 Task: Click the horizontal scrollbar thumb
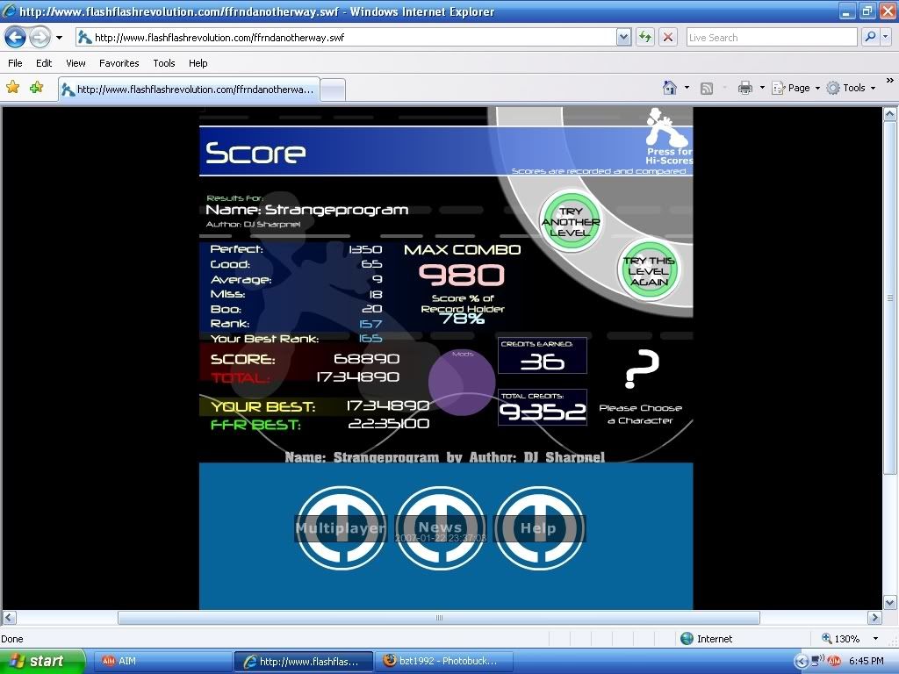coord(439,618)
